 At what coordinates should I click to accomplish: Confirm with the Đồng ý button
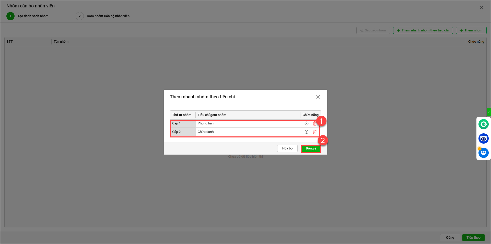[311, 149]
